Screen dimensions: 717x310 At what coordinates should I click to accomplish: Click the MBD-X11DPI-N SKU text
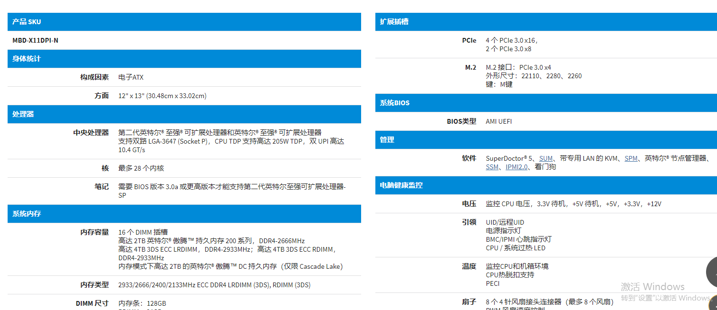coord(35,40)
